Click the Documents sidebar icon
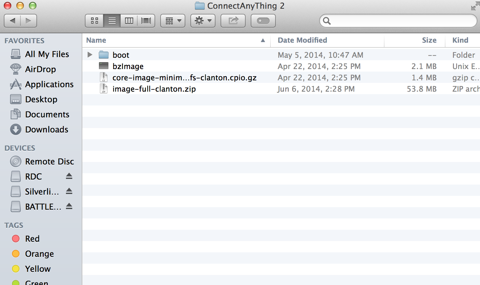This screenshot has height=285, width=480. pyautogui.click(x=16, y=114)
